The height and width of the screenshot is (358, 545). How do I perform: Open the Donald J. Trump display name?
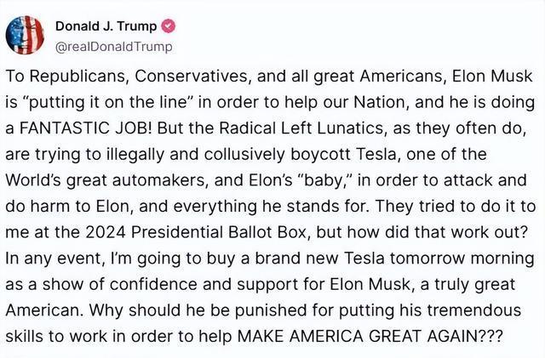106,26
